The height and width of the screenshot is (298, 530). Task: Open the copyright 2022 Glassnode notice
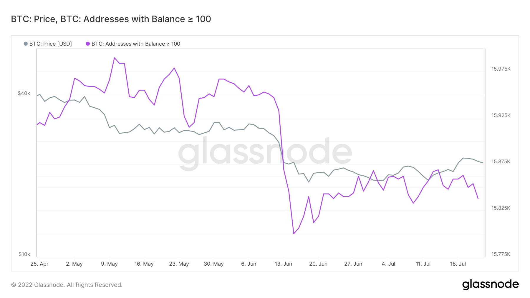point(67,285)
